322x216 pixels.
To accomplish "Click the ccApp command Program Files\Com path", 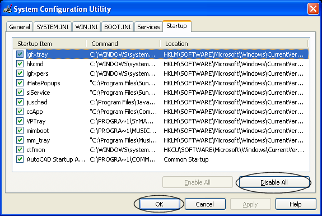I will tap(123, 112).
